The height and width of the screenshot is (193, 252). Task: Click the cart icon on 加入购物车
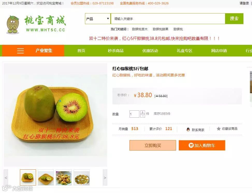191,145
